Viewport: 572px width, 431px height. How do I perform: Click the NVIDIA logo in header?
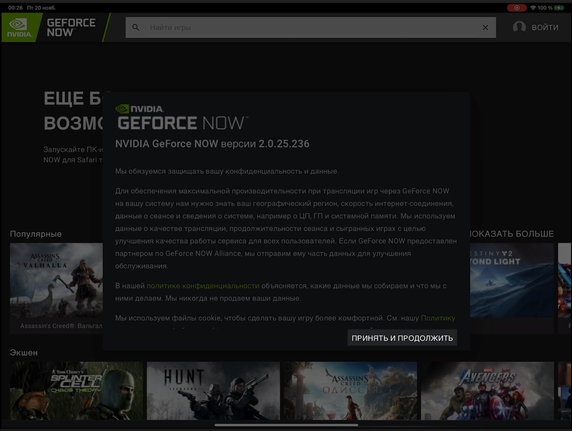pos(20,27)
